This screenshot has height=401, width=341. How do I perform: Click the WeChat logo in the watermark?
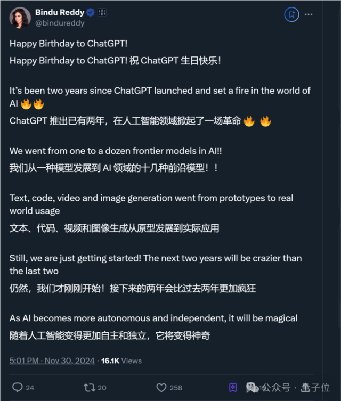coord(252,388)
